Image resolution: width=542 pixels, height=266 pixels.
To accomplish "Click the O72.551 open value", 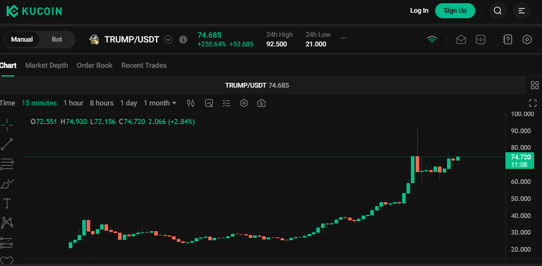I will coord(45,122).
